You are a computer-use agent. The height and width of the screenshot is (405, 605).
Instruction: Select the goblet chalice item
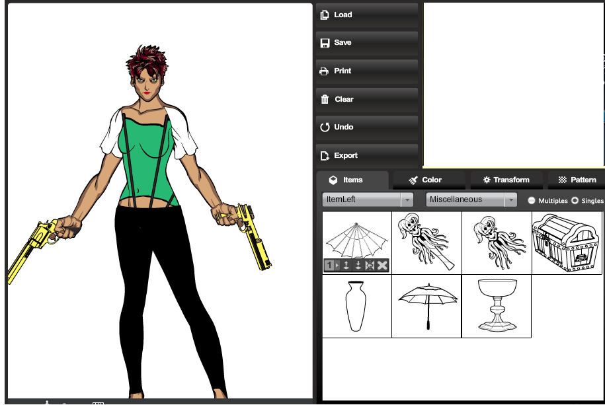pyautogui.click(x=496, y=307)
